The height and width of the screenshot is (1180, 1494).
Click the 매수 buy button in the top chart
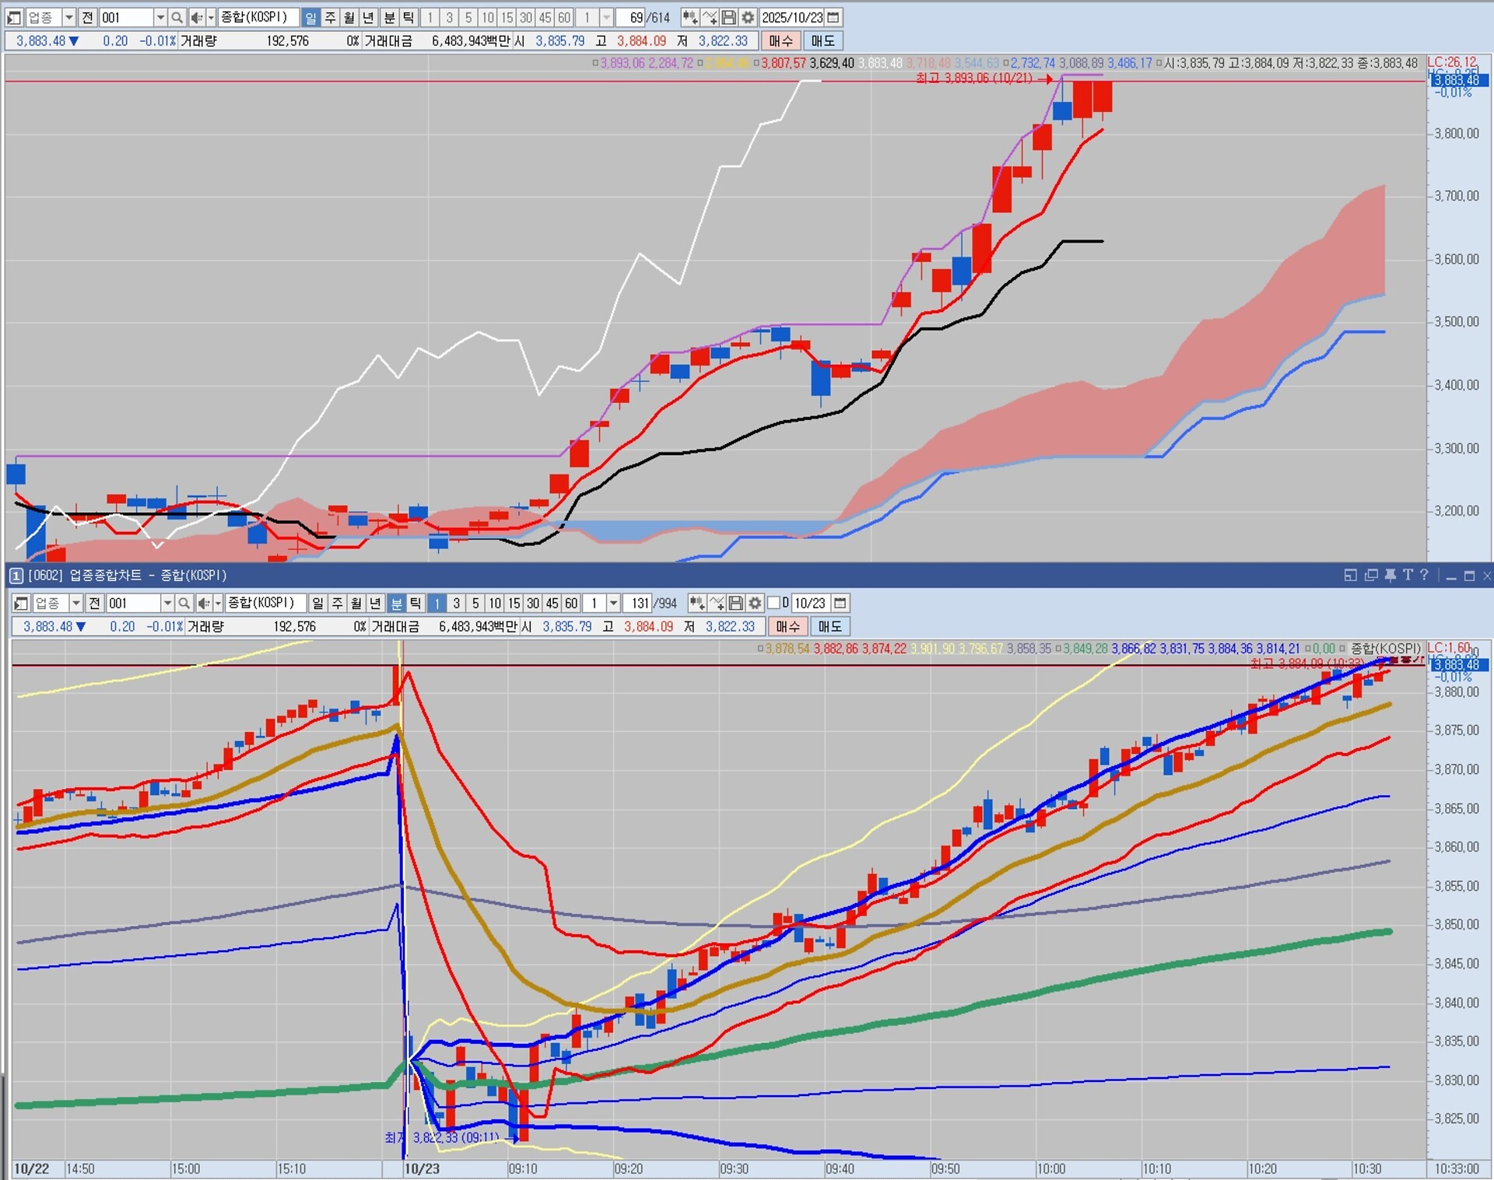(780, 40)
